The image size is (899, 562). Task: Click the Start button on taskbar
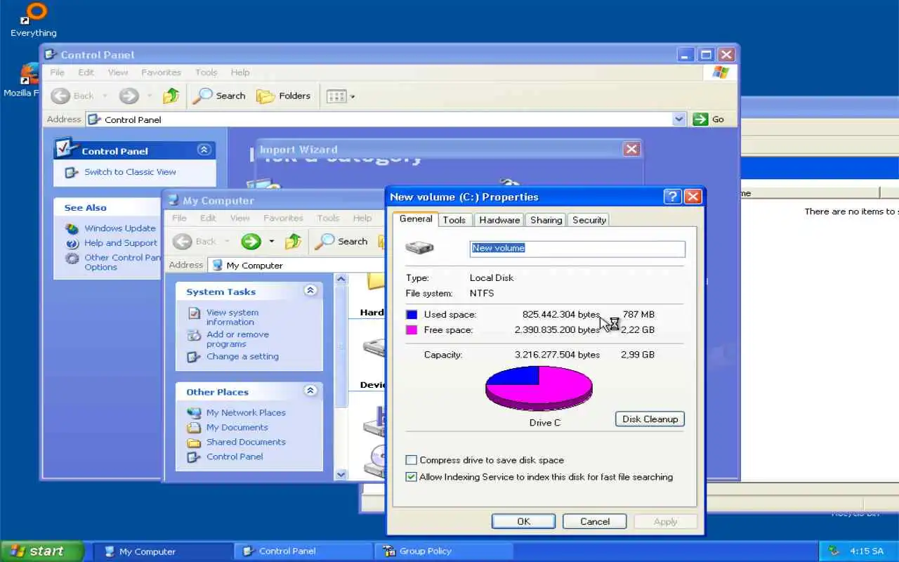[41, 551]
